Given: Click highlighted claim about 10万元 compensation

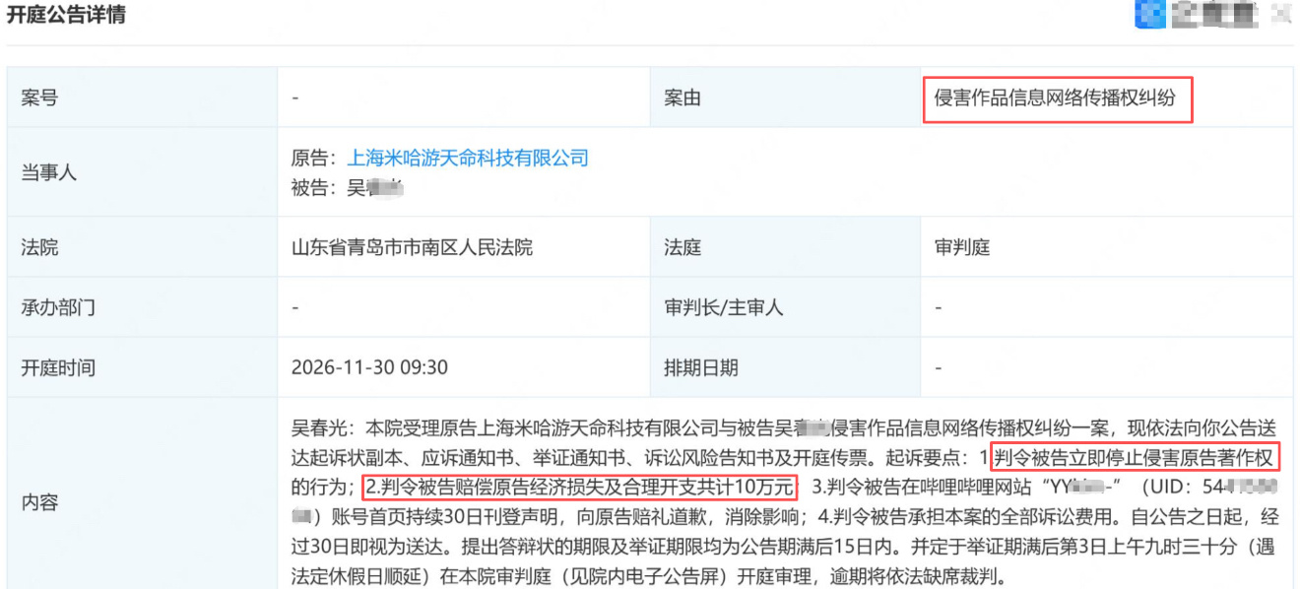Looking at the screenshot, I should click(578, 488).
